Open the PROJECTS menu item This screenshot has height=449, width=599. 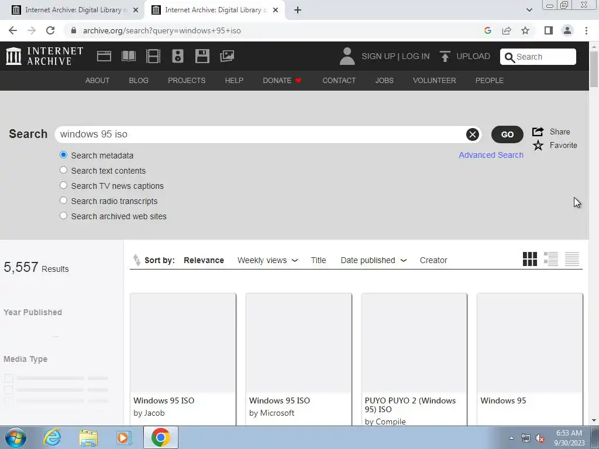point(187,81)
